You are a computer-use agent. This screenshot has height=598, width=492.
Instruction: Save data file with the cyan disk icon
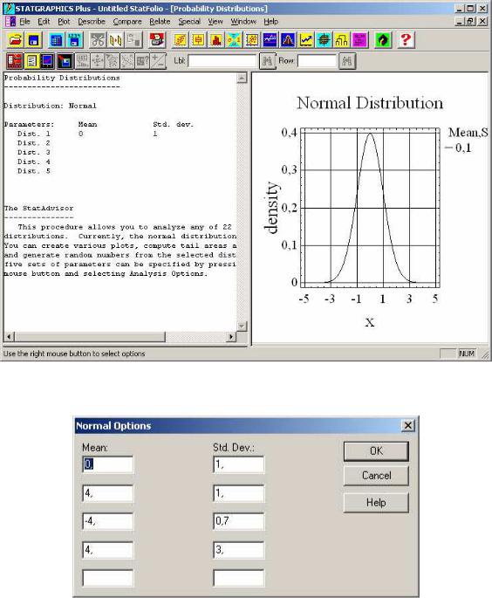(x=74, y=40)
